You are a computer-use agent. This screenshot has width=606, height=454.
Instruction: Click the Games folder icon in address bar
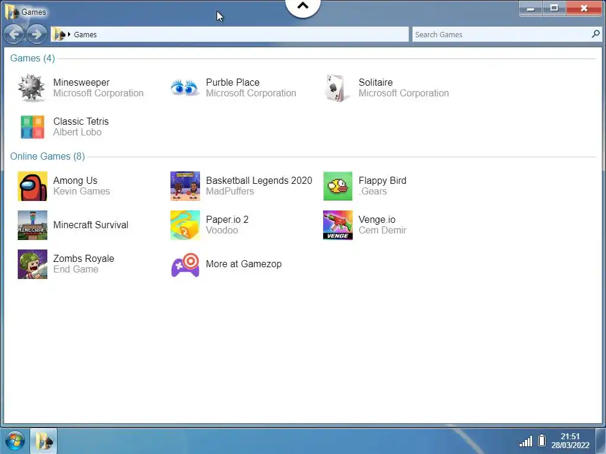pyautogui.click(x=59, y=34)
